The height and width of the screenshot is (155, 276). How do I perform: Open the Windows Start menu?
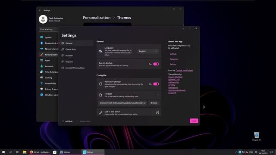click(3, 152)
